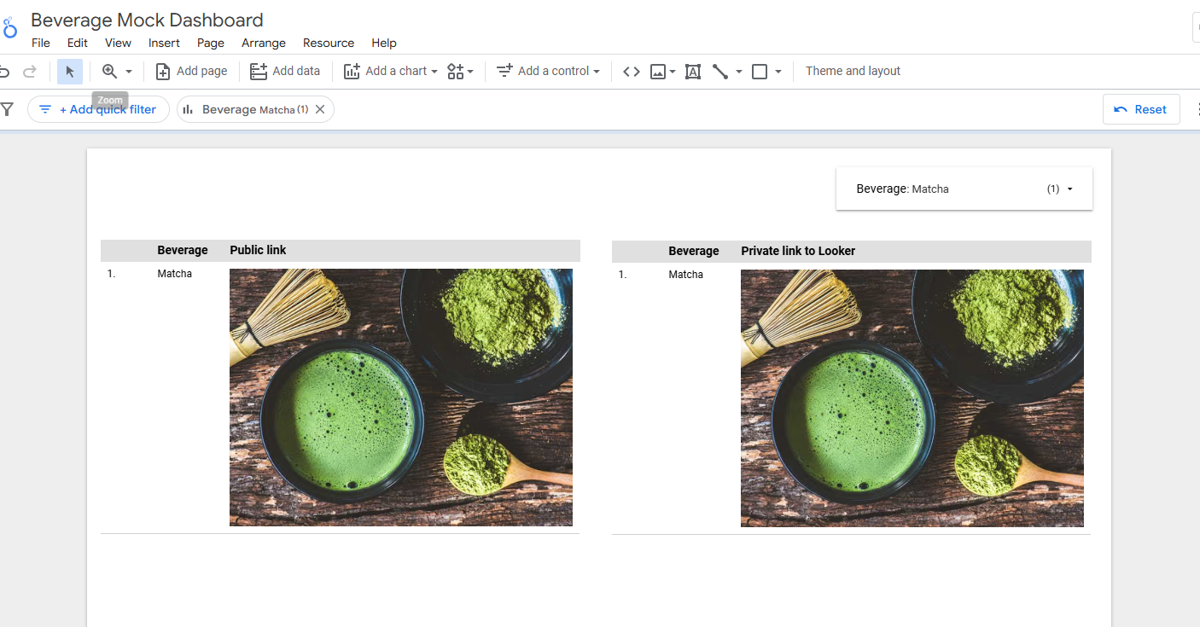Click the Reset button
Image resolution: width=1200 pixels, height=627 pixels.
pyautogui.click(x=1140, y=109)
